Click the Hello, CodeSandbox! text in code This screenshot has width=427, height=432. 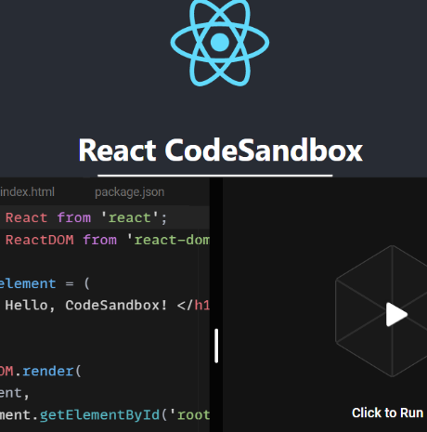click(86, 306)
